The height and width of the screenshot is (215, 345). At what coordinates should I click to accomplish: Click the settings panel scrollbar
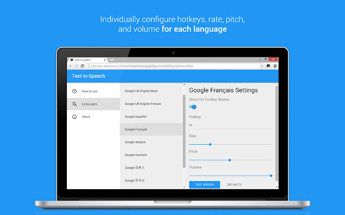pos(277,133)
